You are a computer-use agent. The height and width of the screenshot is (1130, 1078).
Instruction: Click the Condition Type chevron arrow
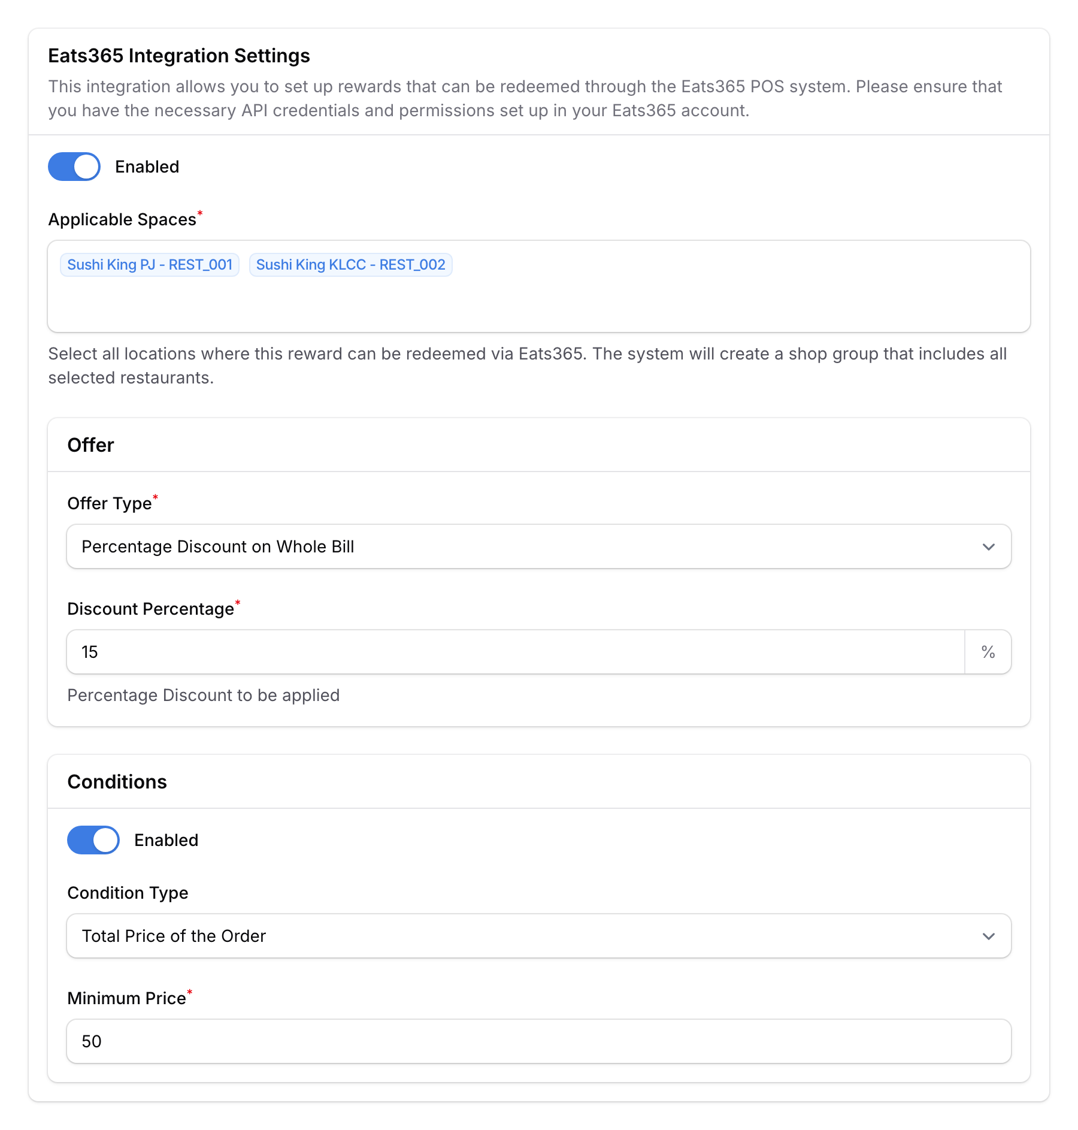(989, 936)
